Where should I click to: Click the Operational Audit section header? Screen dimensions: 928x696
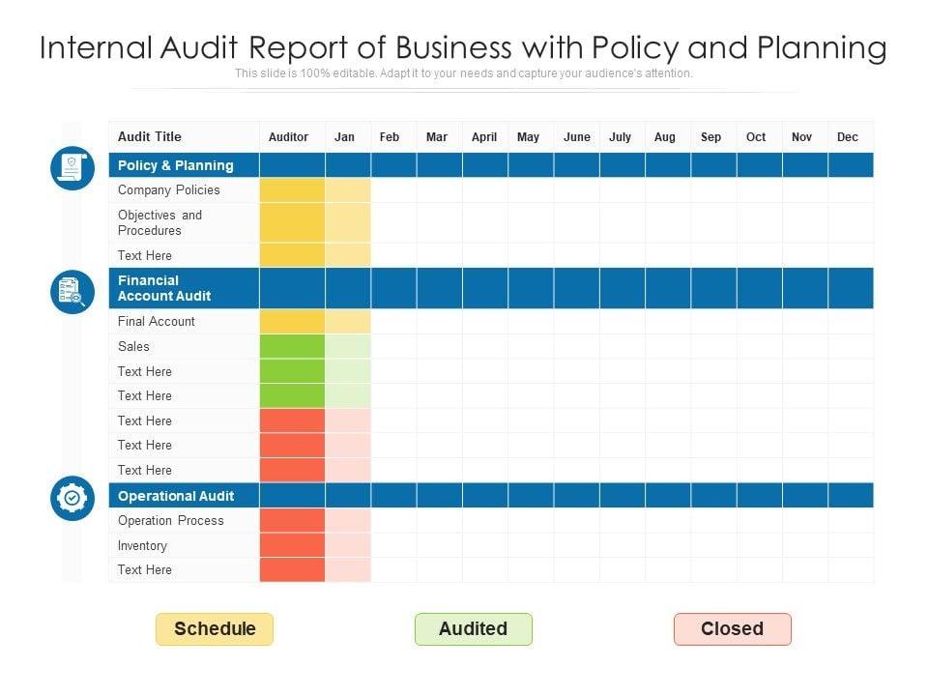(x=176, y=496)
